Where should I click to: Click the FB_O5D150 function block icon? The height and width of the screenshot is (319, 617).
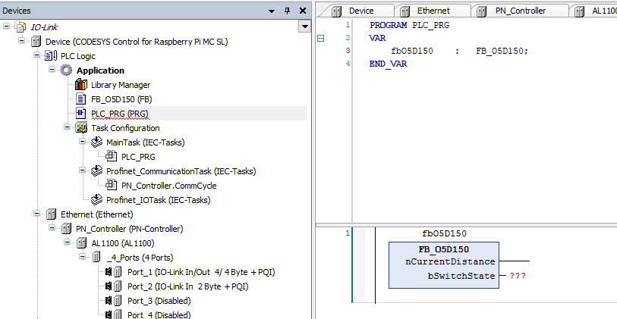point(81,99)
